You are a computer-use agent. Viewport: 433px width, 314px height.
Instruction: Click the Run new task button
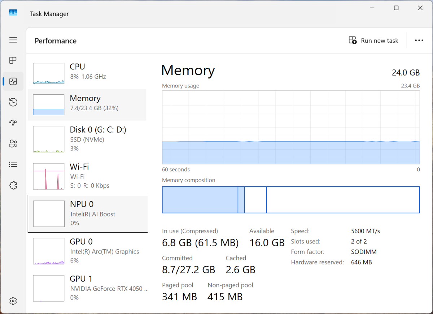point(373,41)
